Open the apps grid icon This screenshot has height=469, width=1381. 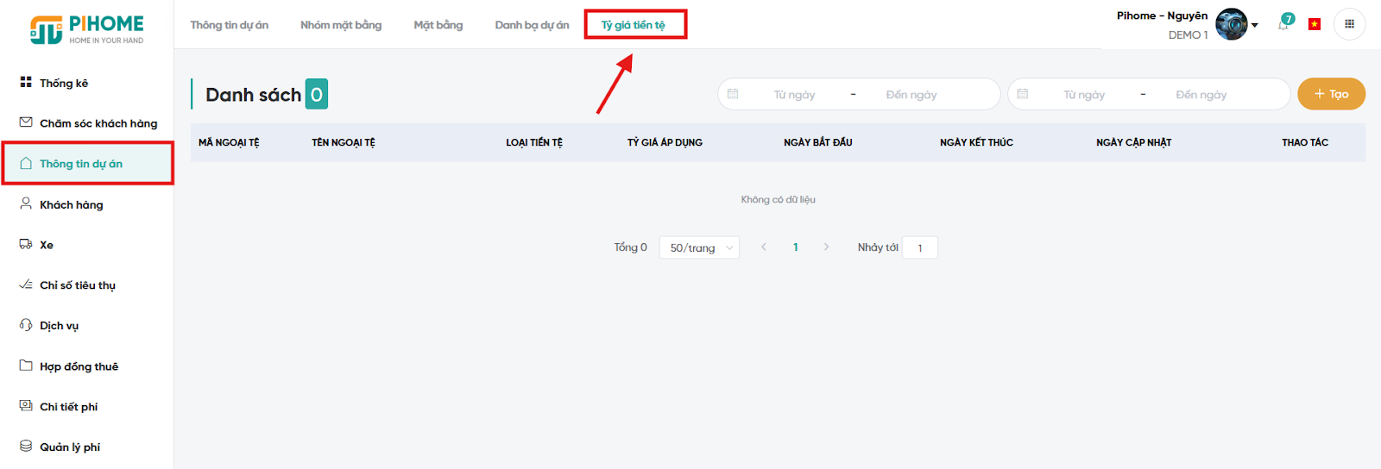click(x=1349, y=24)
